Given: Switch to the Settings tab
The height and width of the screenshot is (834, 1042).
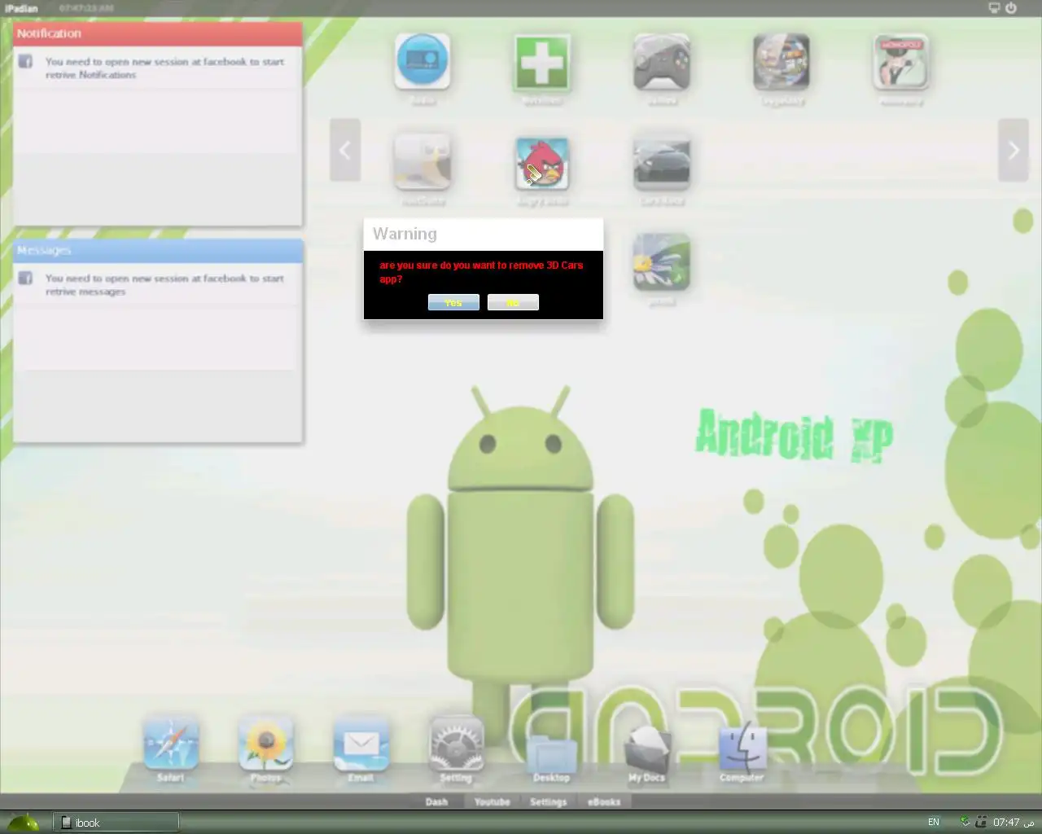Looking at the screenshot, I should 548,801.
